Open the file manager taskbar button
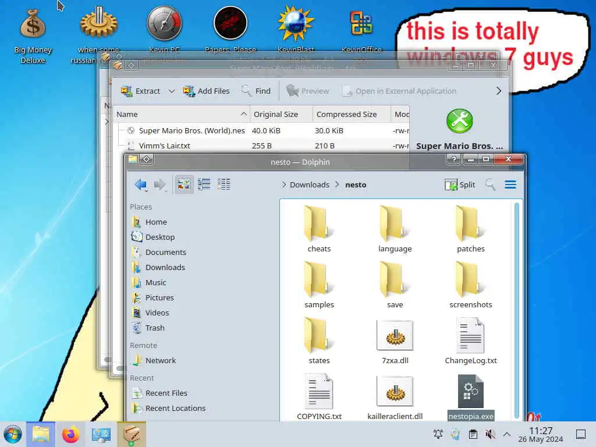Screen dimensions: 596x447 (41, 434)
